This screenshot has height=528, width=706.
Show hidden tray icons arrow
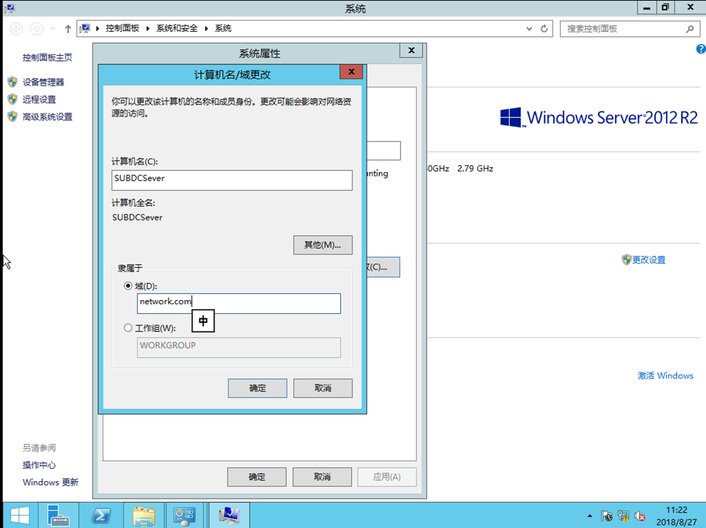tap(590, 515)
